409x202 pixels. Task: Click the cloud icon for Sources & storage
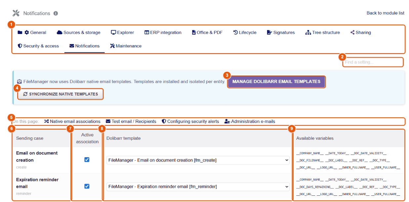(60, 32)
